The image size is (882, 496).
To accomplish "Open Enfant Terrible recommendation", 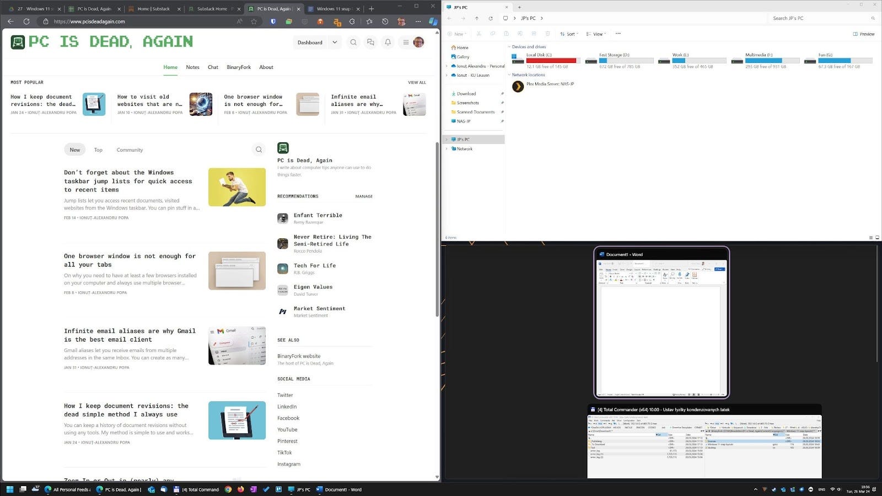I will click(x=318, y=215).
